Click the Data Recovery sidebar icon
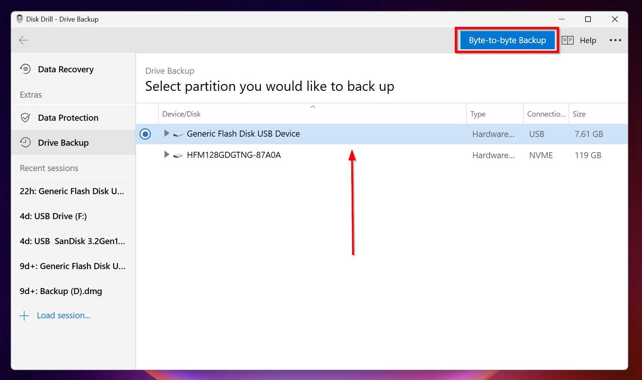The width and height of the screenshot is (642, 380). click(25, 69)
